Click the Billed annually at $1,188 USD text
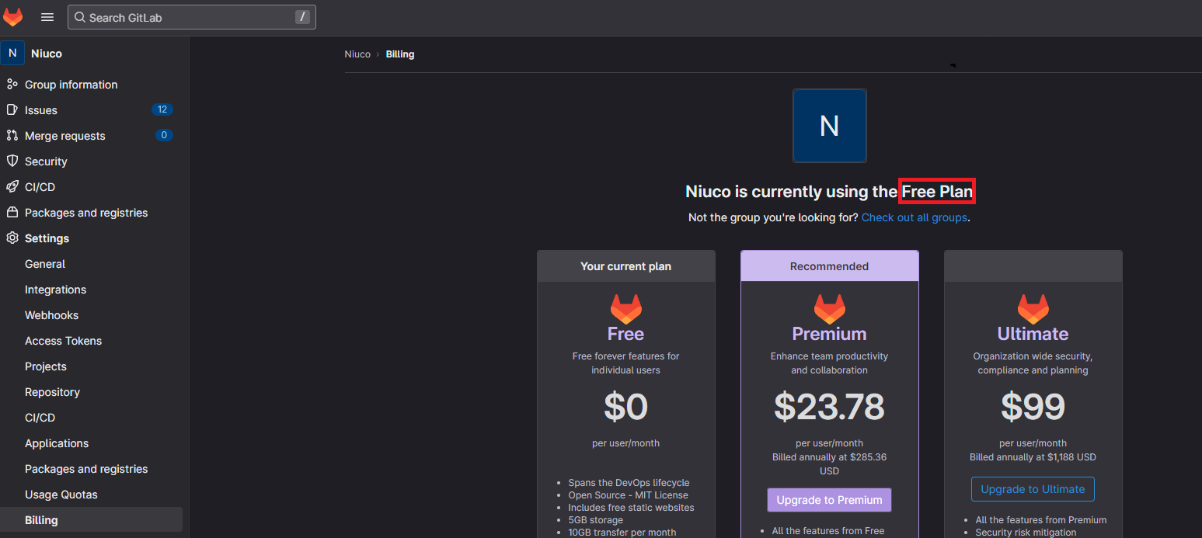 1033,457
